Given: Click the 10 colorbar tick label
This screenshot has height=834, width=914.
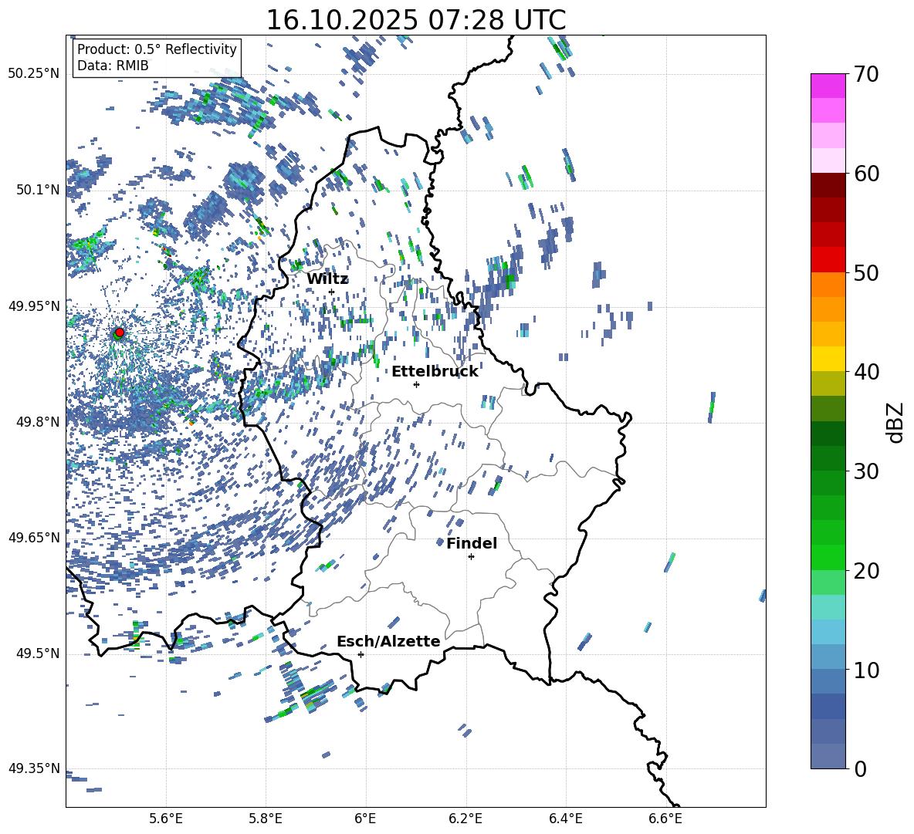Looking at the screenshot, I should point(866,670).
